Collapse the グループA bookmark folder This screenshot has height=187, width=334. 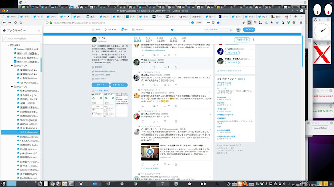point(12,66)
